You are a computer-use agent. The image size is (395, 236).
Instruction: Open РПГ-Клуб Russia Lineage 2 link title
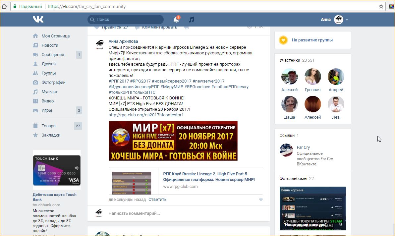[209, 177]
